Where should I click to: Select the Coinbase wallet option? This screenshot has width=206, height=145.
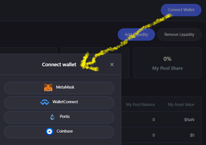click(59, 132)
